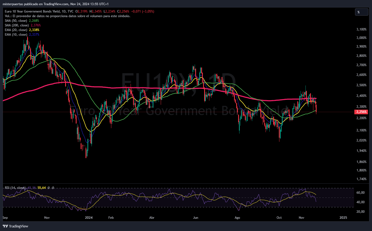Click the Nov label near 2025
Image resolution: width=372 pixels, height=231 pixels.
pyautogui.click(x=301, y=218)
